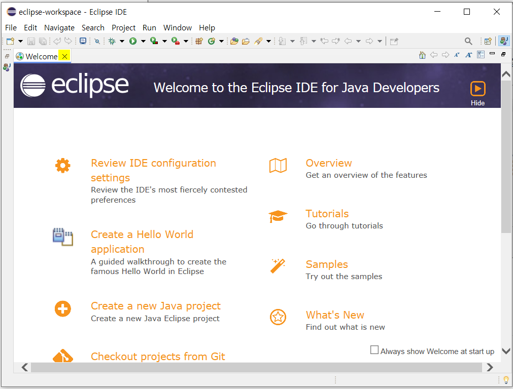
Task: Click the horizontal scrollbar right arrow
Action: click(490, 367)
